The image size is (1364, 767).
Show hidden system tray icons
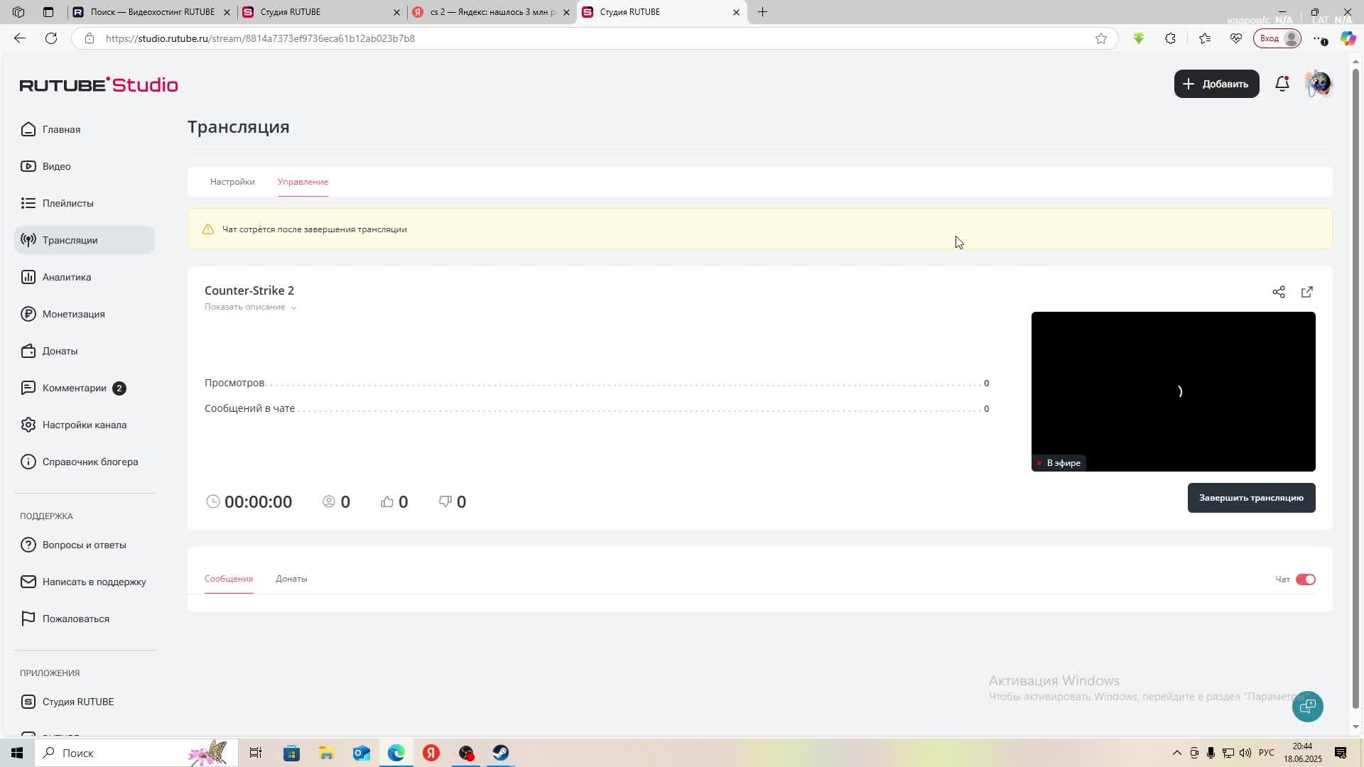pyautogui.click(x=1176, y=753)
